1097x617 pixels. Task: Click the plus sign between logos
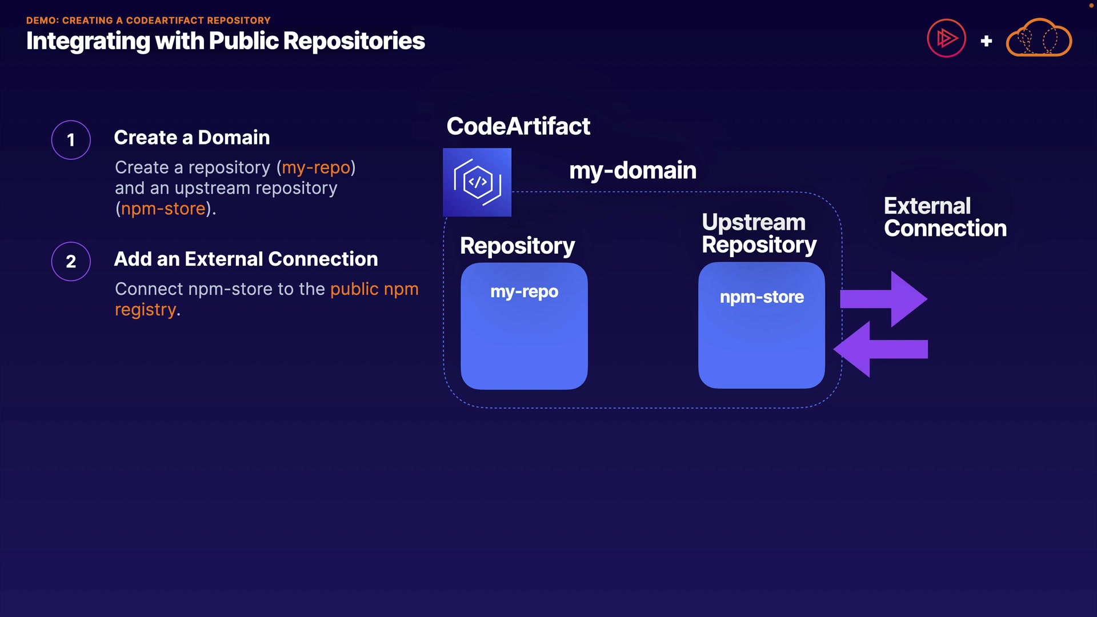point(986,41)
